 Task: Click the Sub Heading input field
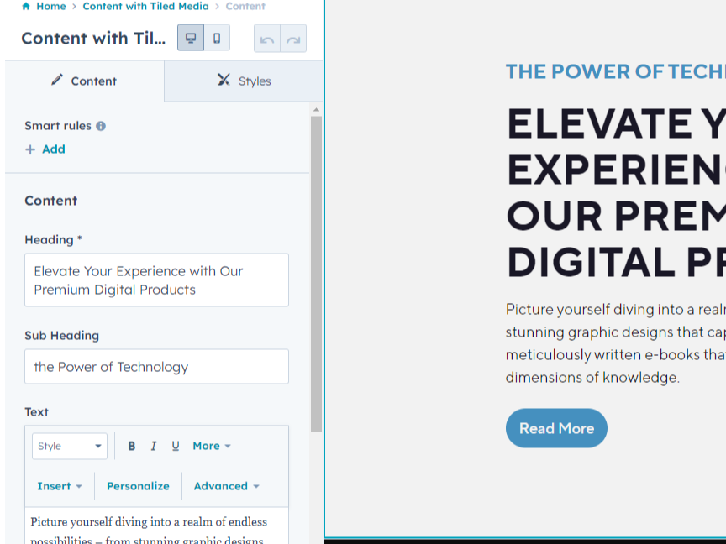coord(156,367)
